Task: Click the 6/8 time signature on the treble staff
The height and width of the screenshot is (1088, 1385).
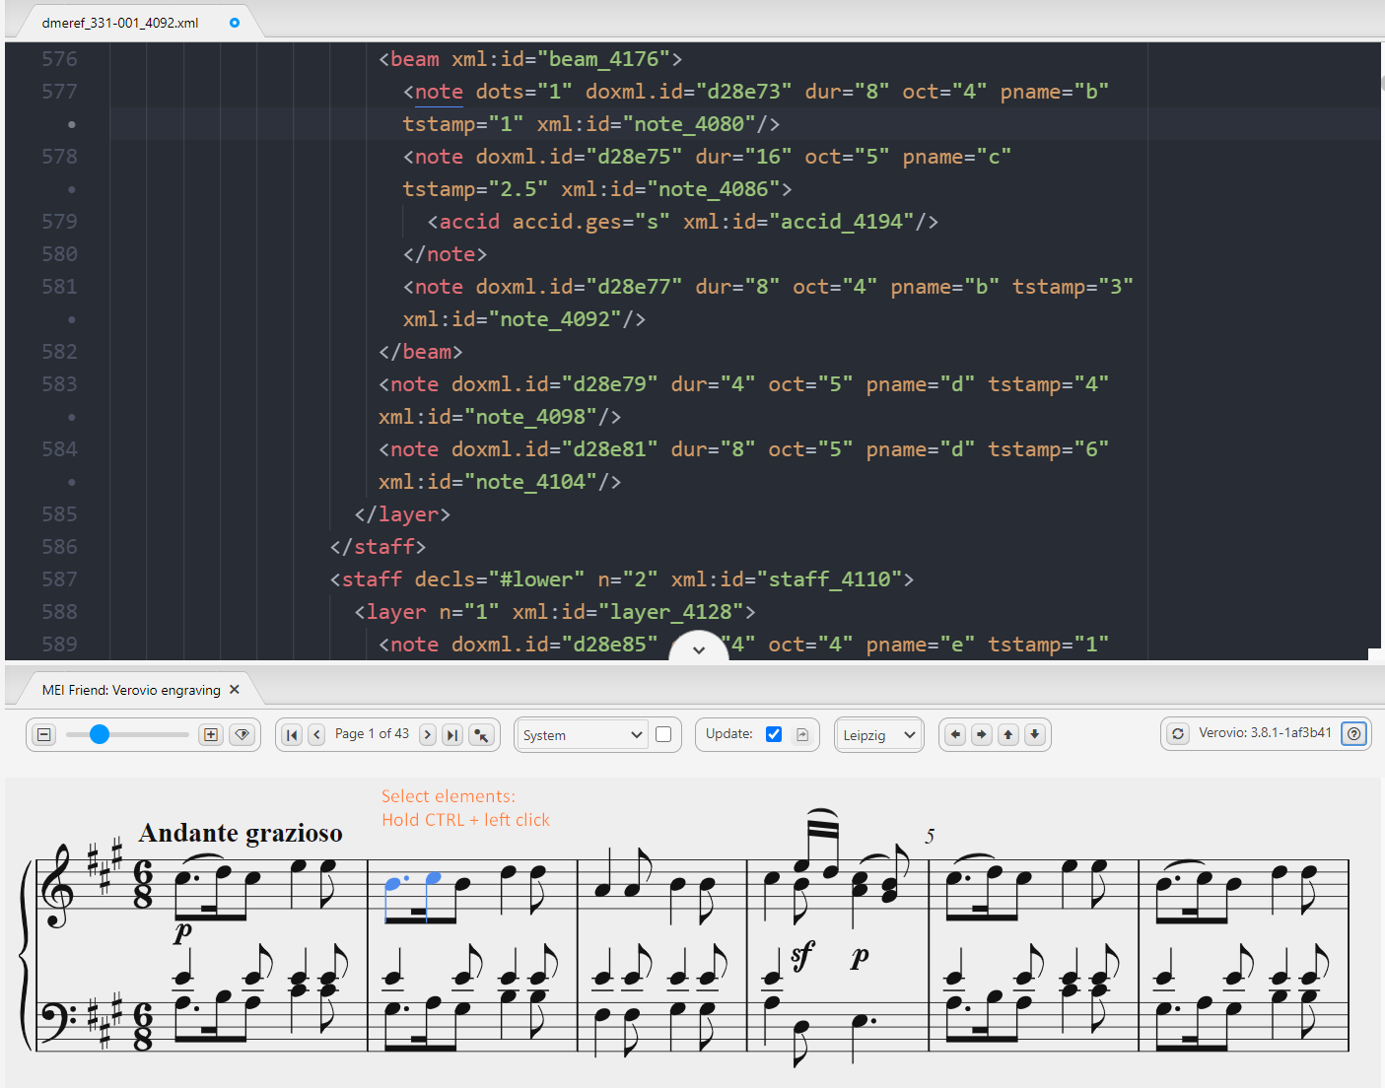Action: (x=143, y=884)
